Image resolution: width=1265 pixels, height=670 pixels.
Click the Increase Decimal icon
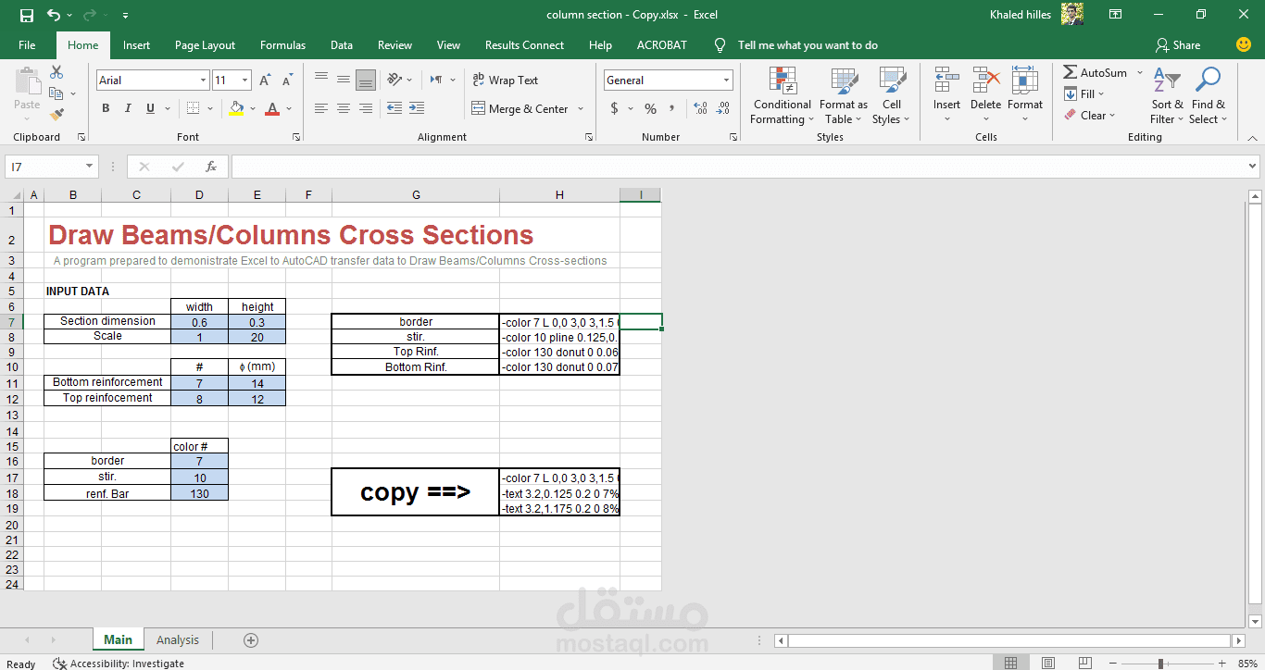pyautogui.click(x=701, y=108)
